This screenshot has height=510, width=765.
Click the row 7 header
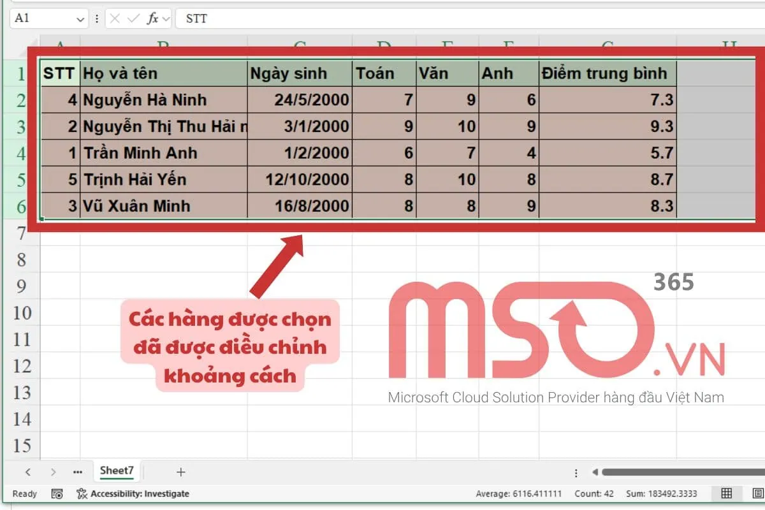(22, 233)
